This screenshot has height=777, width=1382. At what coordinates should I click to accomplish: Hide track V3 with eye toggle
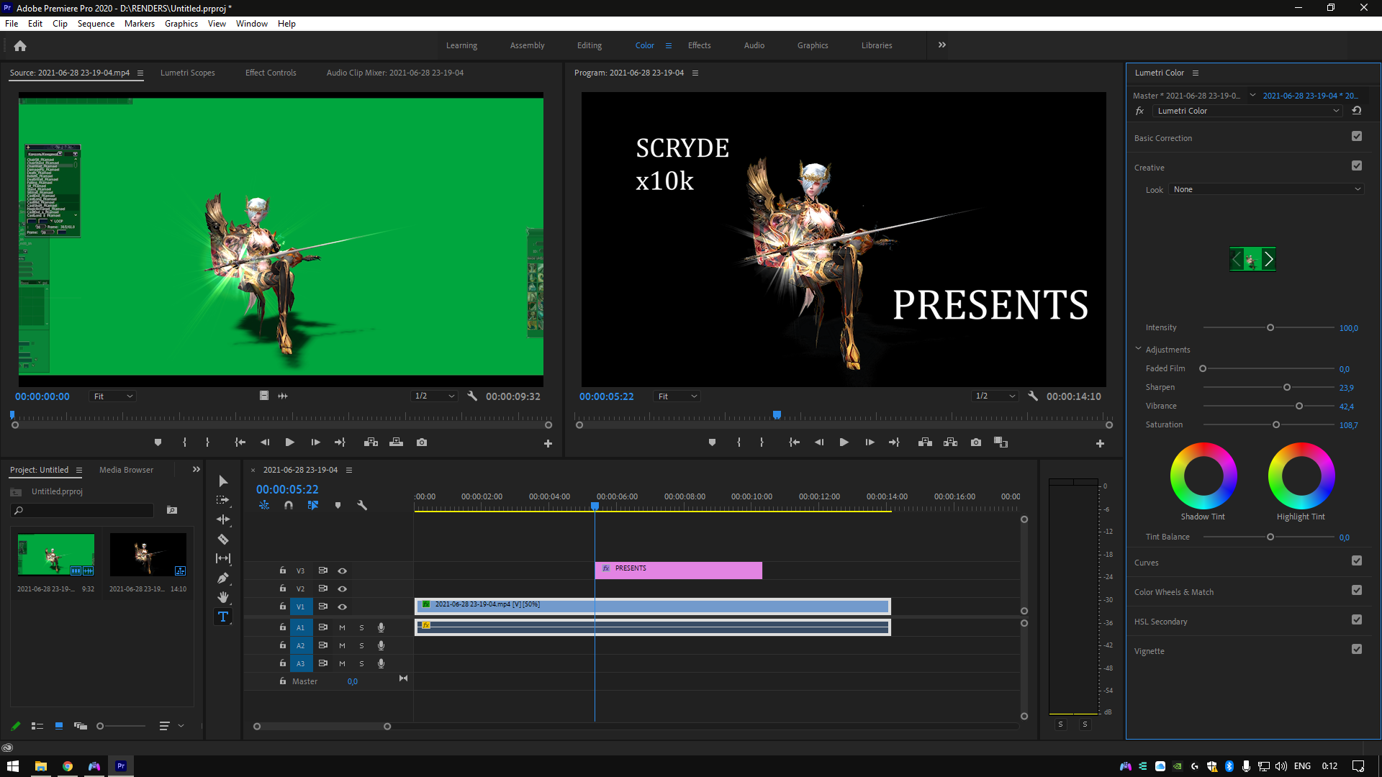343,571
